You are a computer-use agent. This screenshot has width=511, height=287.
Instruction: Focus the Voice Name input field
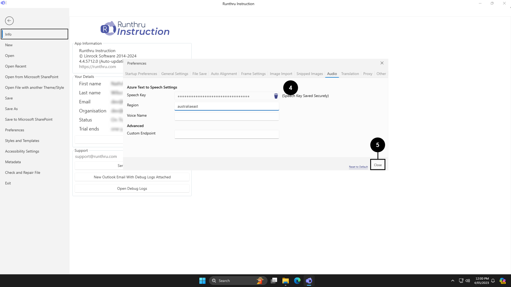(226, 116)
